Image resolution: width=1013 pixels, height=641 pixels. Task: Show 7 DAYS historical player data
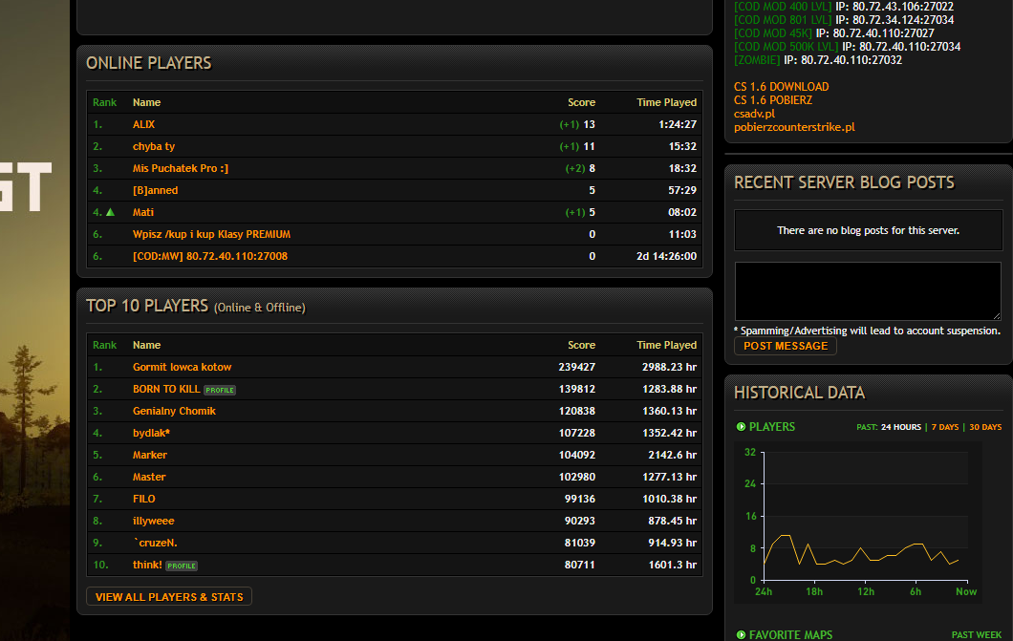(x=944, y=427)
